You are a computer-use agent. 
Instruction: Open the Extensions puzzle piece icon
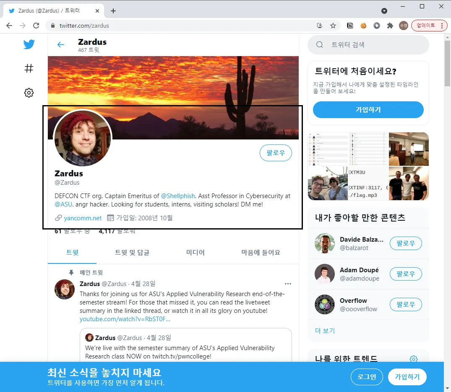click(390, 26)
